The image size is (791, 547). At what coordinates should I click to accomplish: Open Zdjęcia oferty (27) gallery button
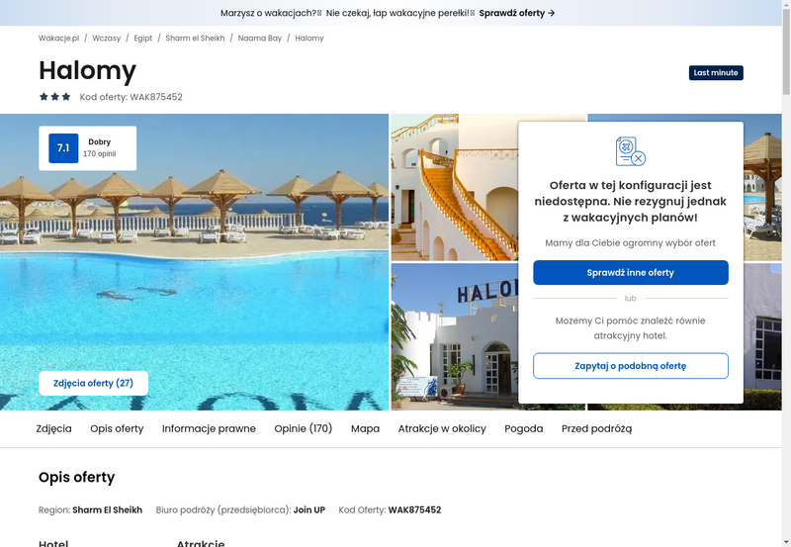[93, 383]
